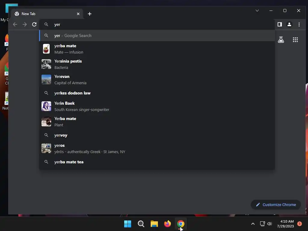This screenshot has width=308, height=231.
Task: Minimize the Chrome window
Action: tap(271, 11)
